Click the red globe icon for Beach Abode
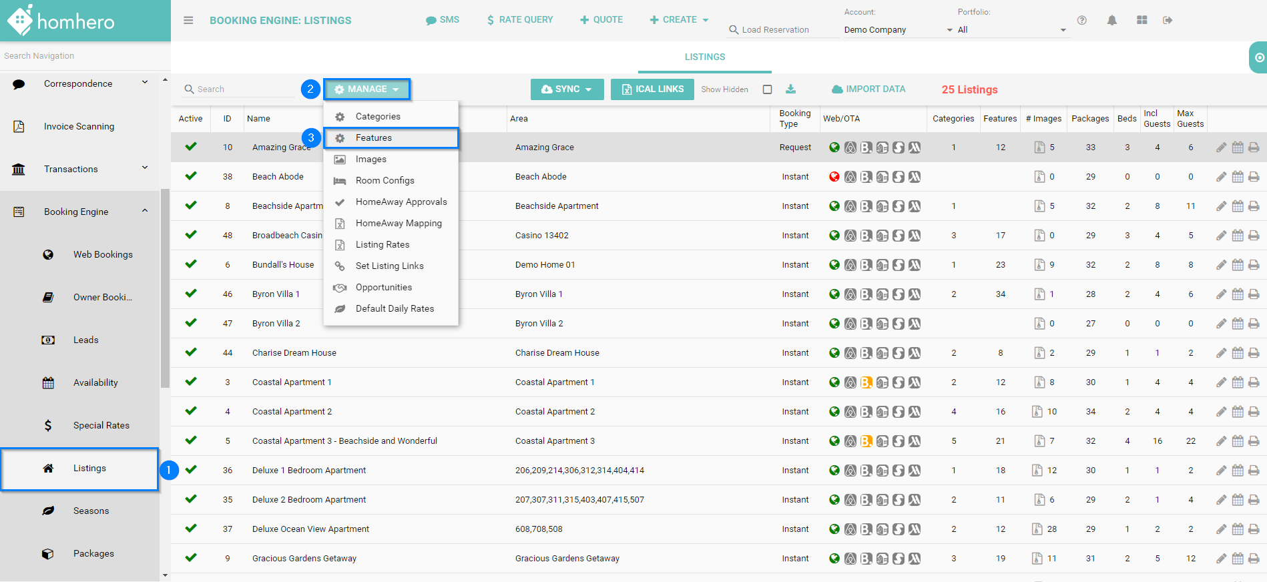 834,177
